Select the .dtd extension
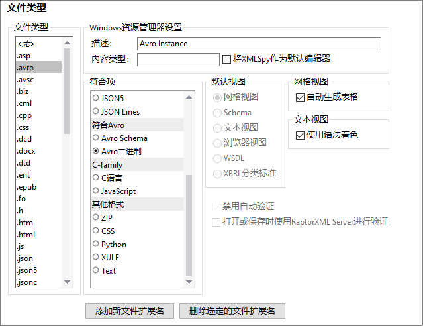The width and height of the screenshot is (423, 326). tap(38, 163)
